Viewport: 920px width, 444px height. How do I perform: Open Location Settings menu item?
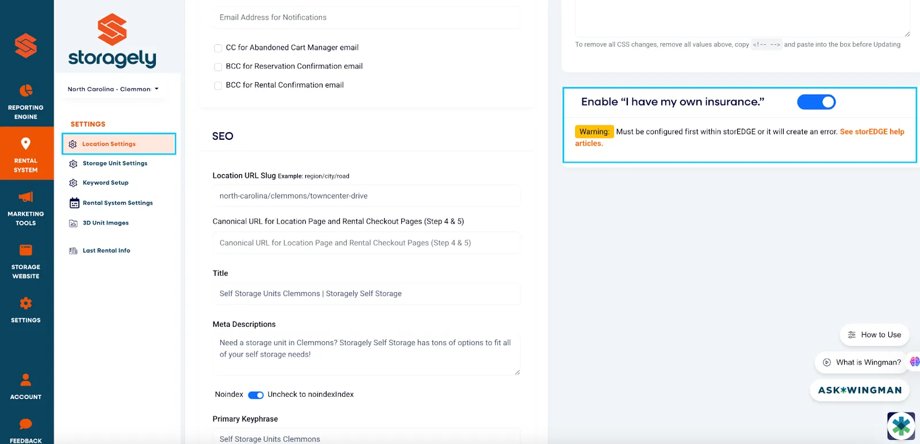pyautogui.click(x=118, y=144)
